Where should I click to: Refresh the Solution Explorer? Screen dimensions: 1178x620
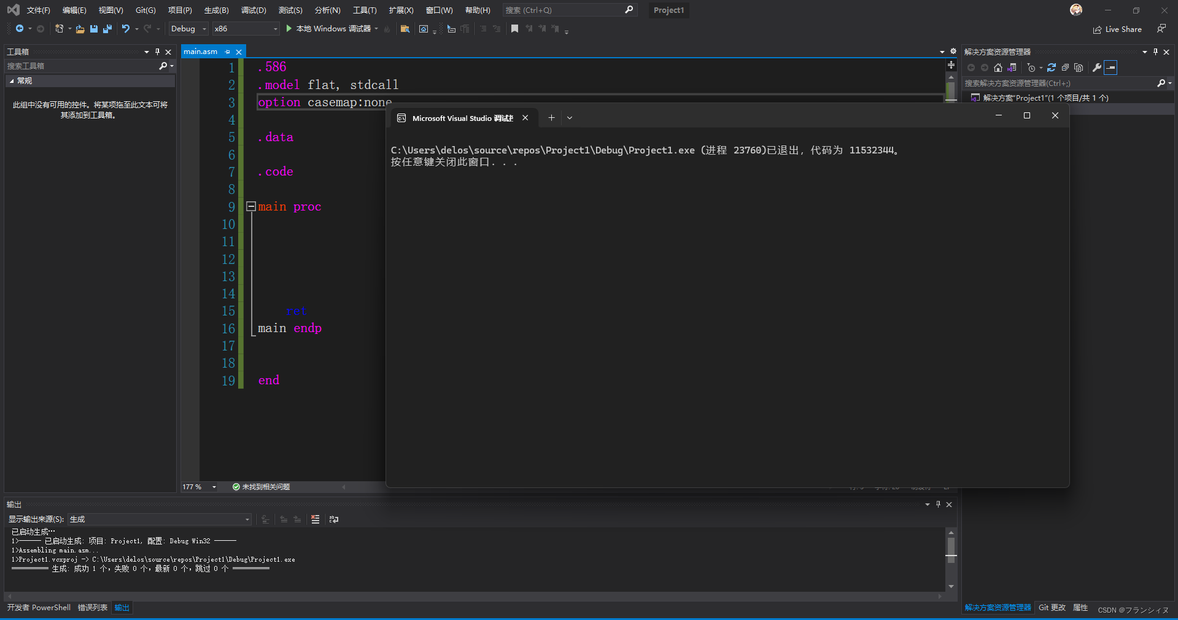tap(1052, 68)
